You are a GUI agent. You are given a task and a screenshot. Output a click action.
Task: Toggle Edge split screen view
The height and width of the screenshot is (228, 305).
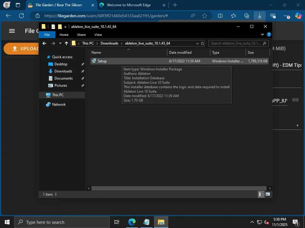[x=220, y=16]
